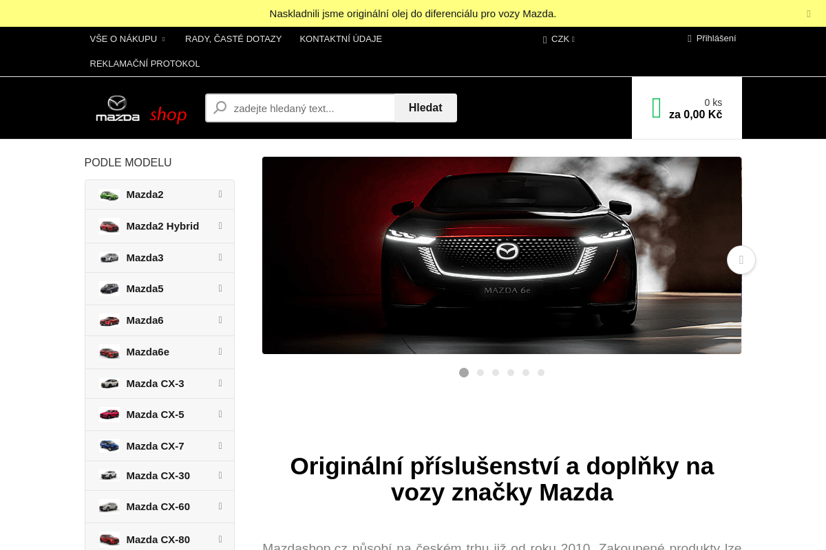The width and height of the screenshot is (826, 550).
Task: Click the green shopping cart icon
Action: coord(656,108)
